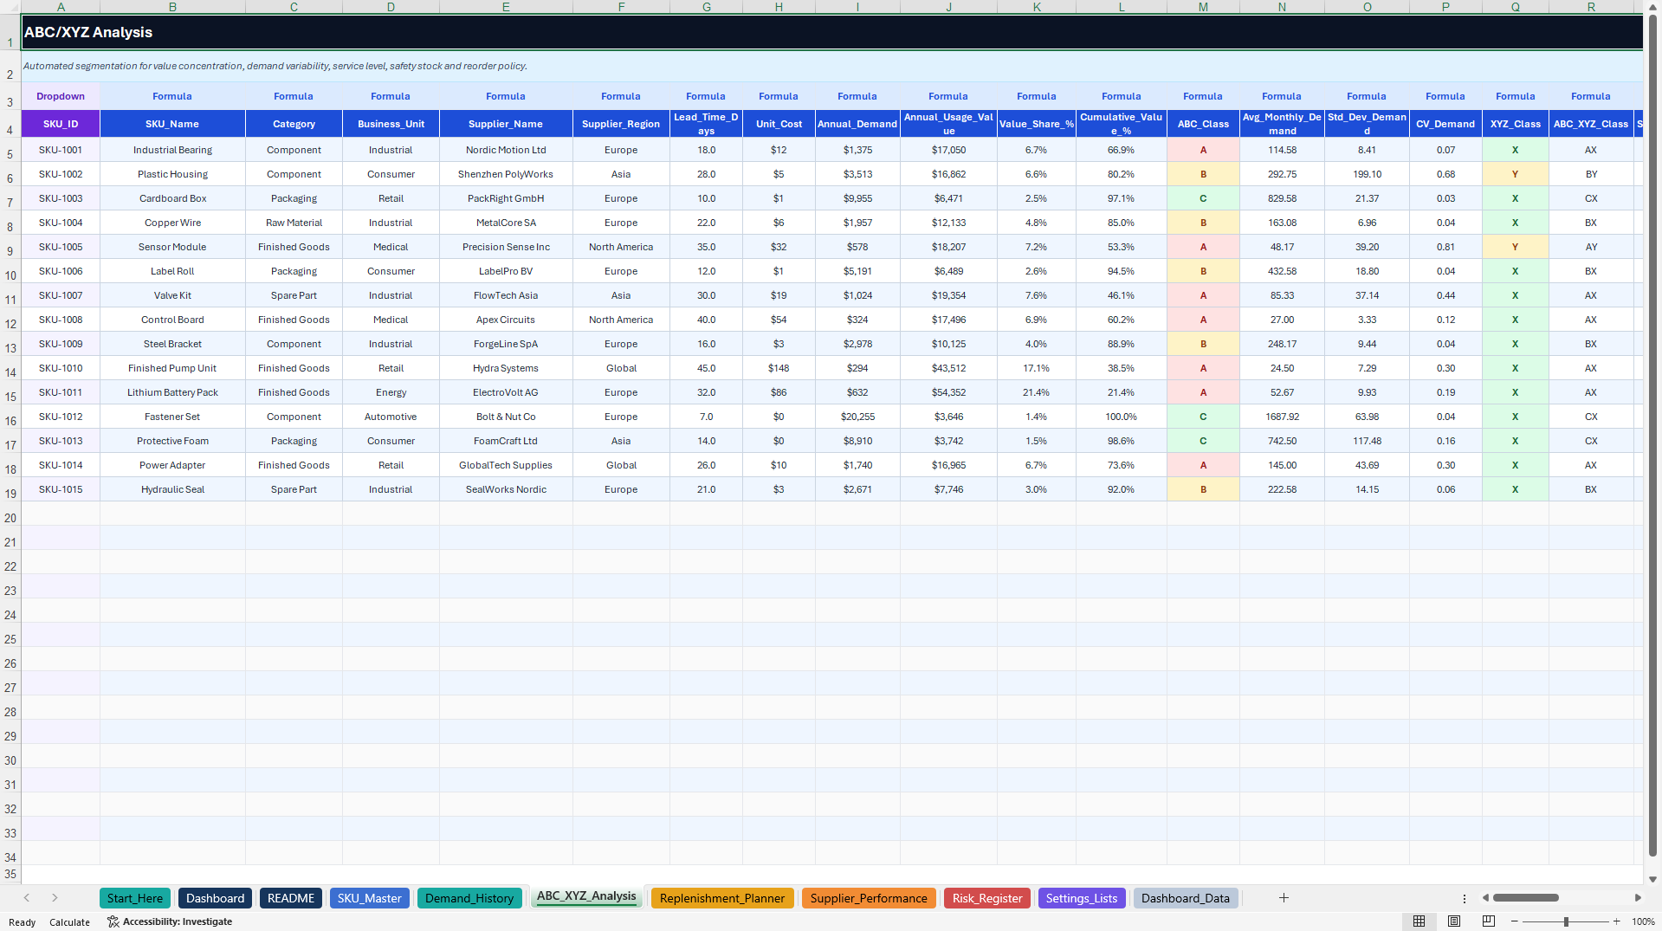Open the SKU_Master sheet tab
The height and width of the screenshot is (931, 1662).
click(x=370, y=898)
